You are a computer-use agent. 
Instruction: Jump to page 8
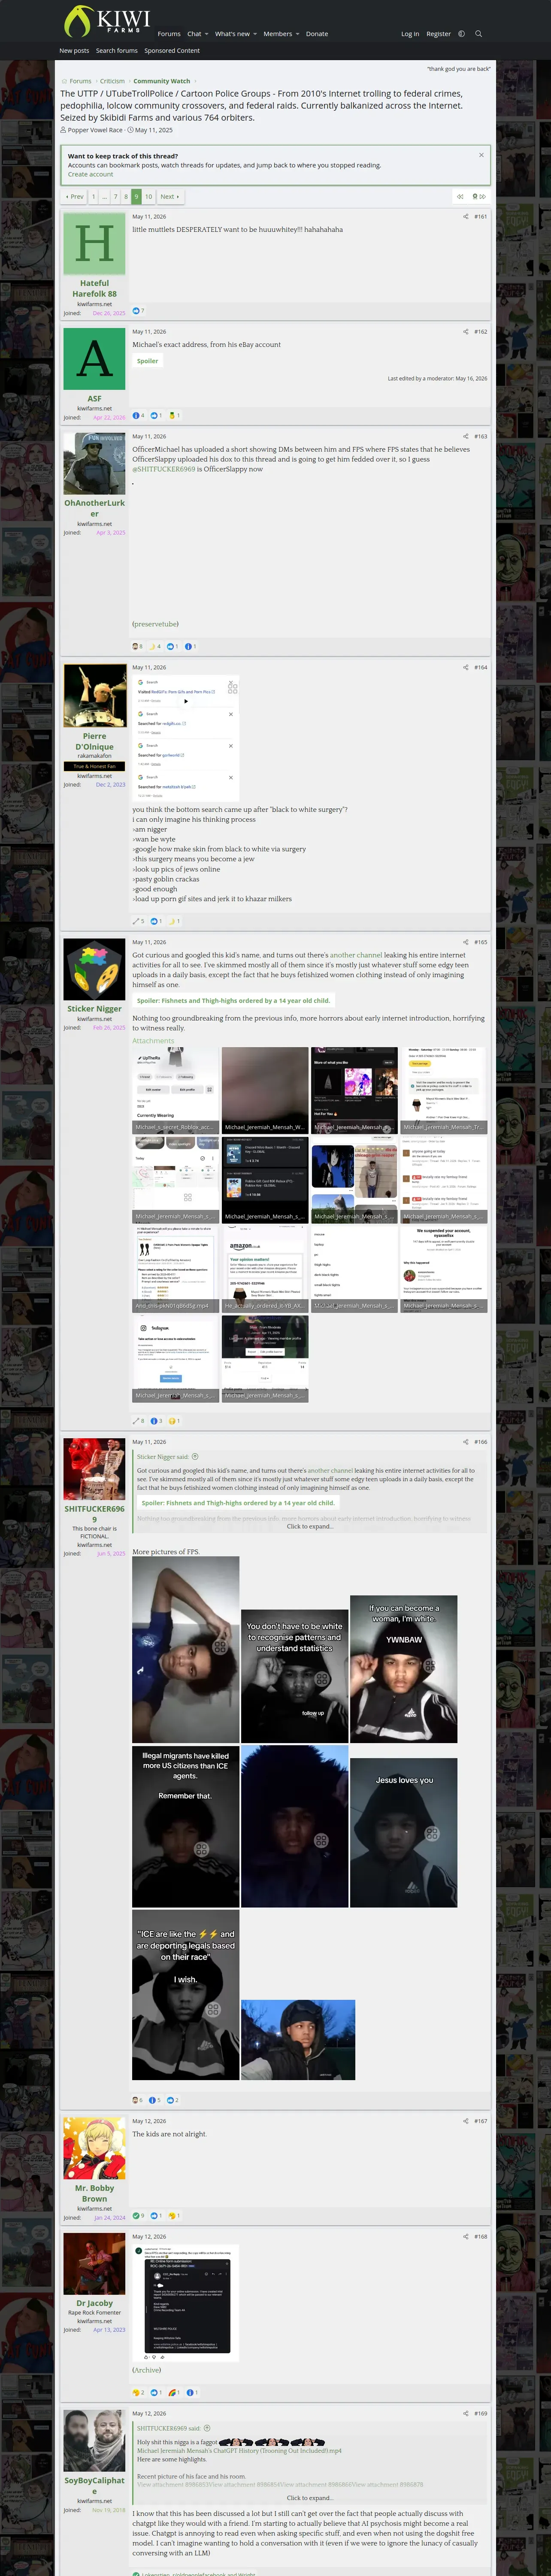[126, 197]
